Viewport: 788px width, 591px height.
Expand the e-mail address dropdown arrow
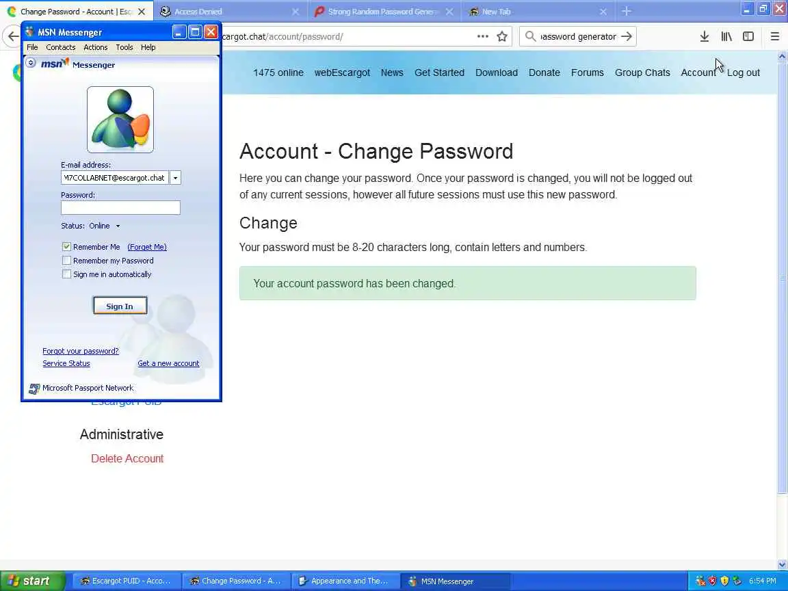175,178
